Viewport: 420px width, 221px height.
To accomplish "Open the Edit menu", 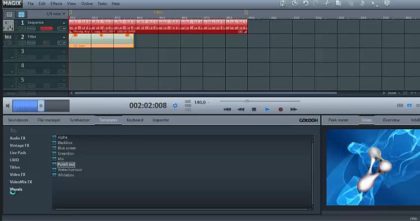I will (x=42, y=3).
